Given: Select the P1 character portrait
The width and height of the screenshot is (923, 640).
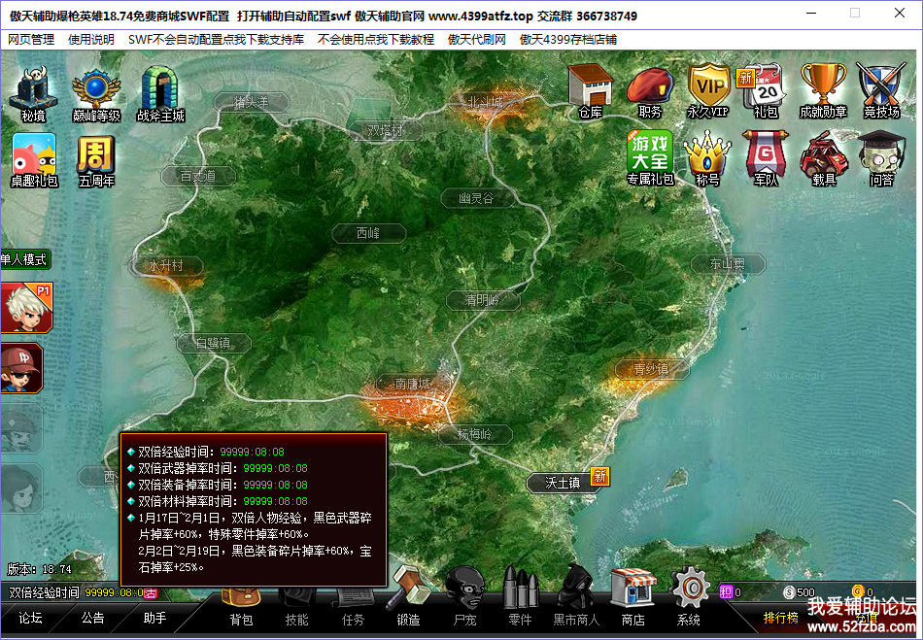Looking at the screenshot, I should pos(22,309).
